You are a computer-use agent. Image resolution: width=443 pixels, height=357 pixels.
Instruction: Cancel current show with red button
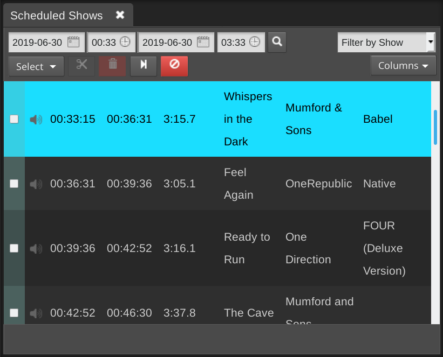tap(174, 66)
